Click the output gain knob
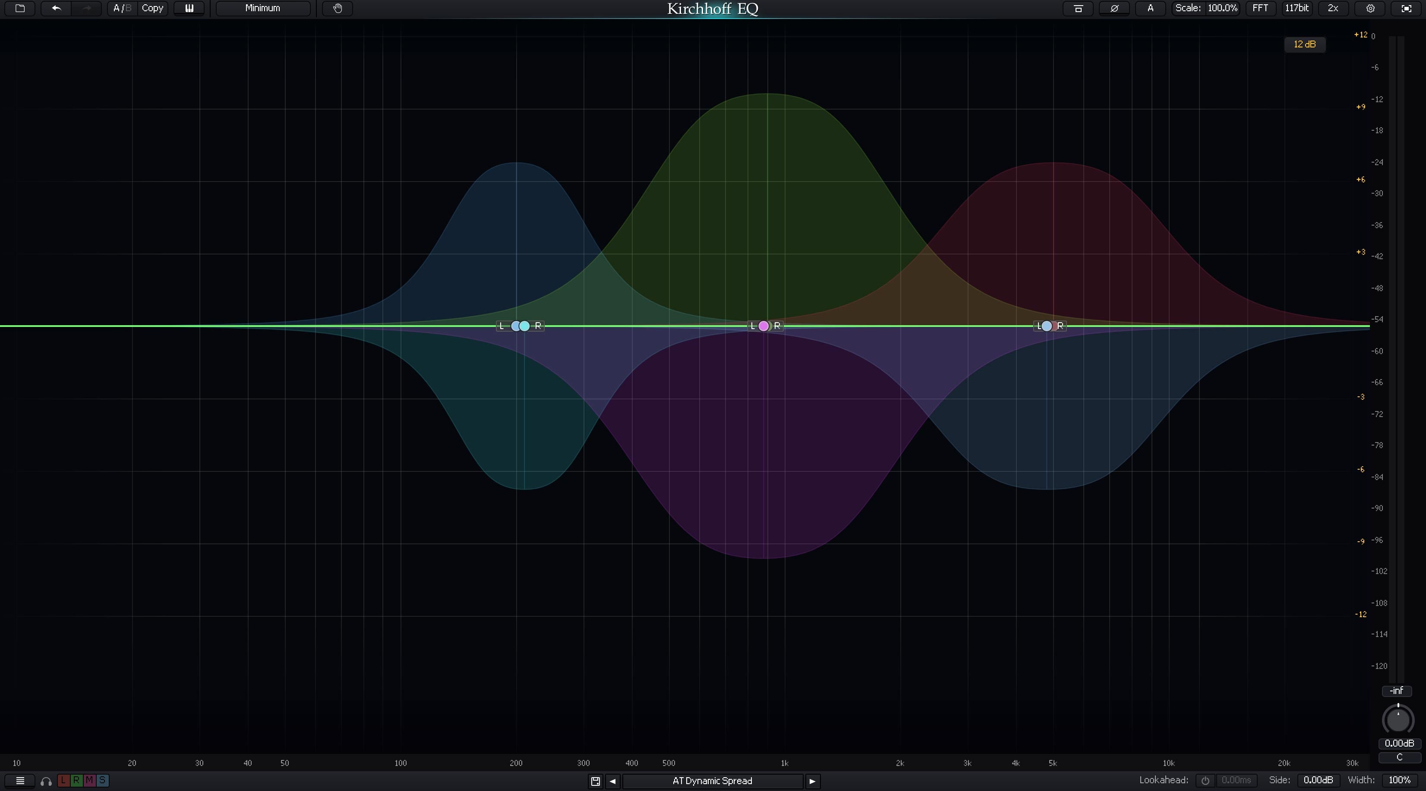The width and height of the screenshot is (1426, 791). [1398, 720]
